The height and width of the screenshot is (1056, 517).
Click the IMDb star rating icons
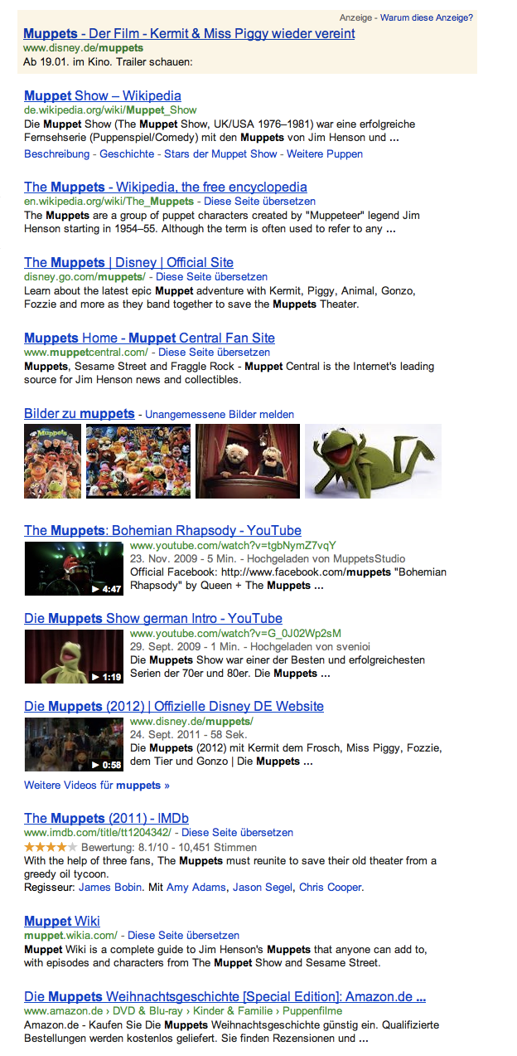pyautogui.click(x=51, y=847)
